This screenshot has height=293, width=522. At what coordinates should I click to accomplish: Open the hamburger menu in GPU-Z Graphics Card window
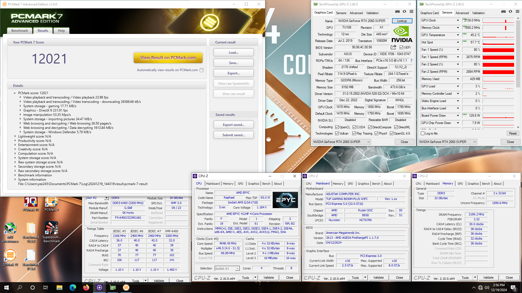point(411,12)
